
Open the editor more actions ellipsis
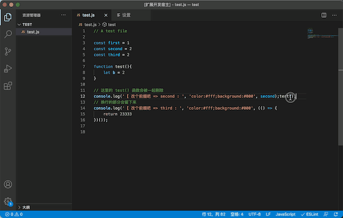(x=334, y=15)
